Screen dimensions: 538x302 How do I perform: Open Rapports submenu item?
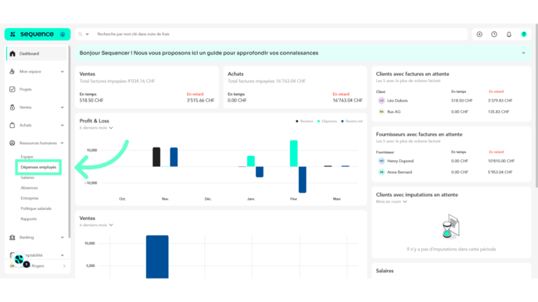pos(28,219)
